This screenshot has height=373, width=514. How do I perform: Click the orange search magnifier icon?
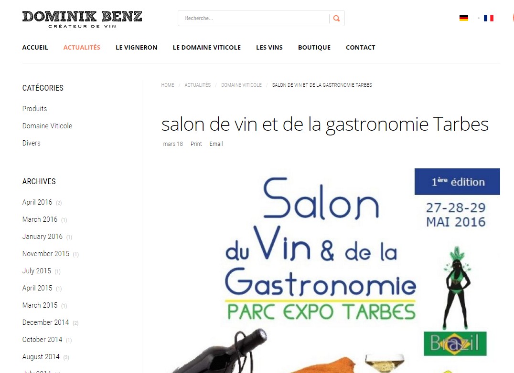(336, 18)
